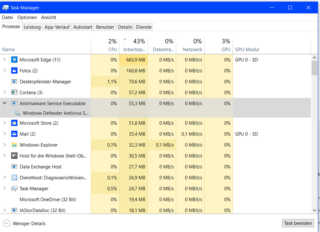This screenshot has width=320, height=232.
Task: Switch to the Dienste tab
Action: click(x=144, y=27)
